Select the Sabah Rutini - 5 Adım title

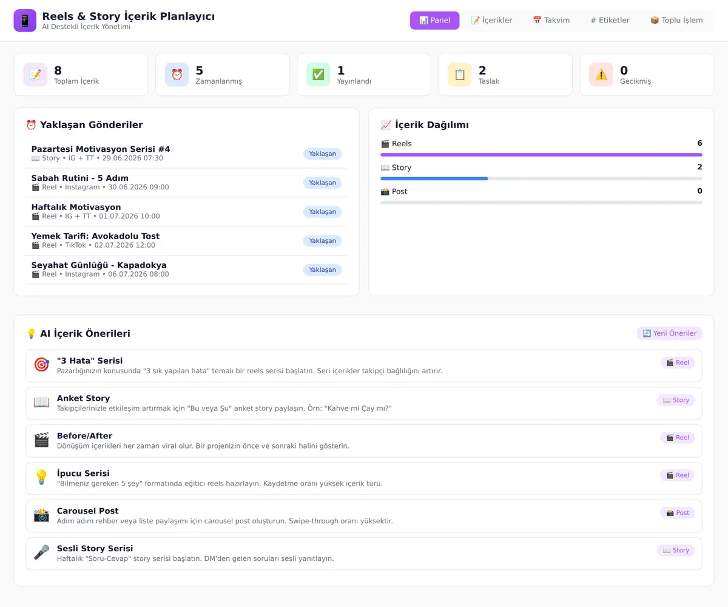80,178
